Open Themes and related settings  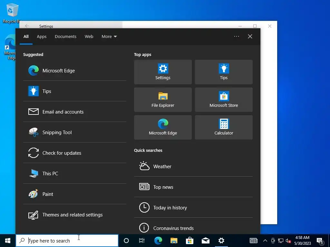(x=75, y=215)
